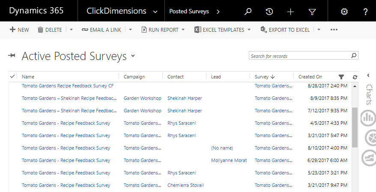Image resolution: width=376 pixels, height=192 pixels.
Task: Sort by the Created On column header
Action: pos(310,77)
